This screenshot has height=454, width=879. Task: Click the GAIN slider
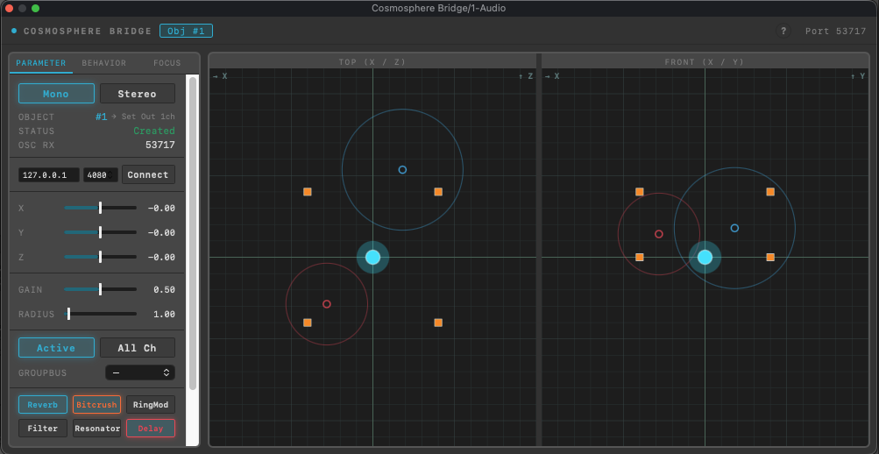click(100, 290)
